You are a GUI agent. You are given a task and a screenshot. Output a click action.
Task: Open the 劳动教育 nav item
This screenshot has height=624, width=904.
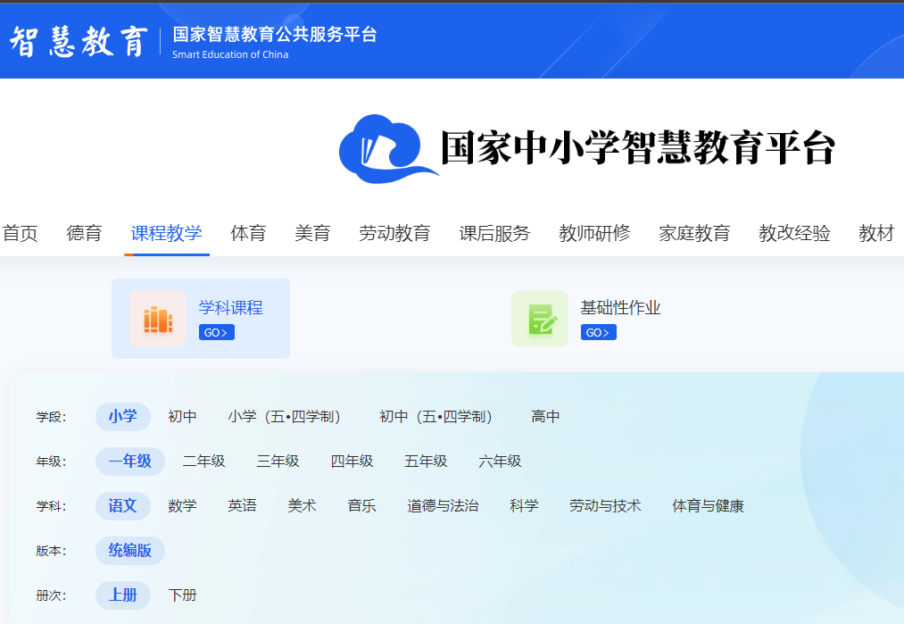click(395, 233)
